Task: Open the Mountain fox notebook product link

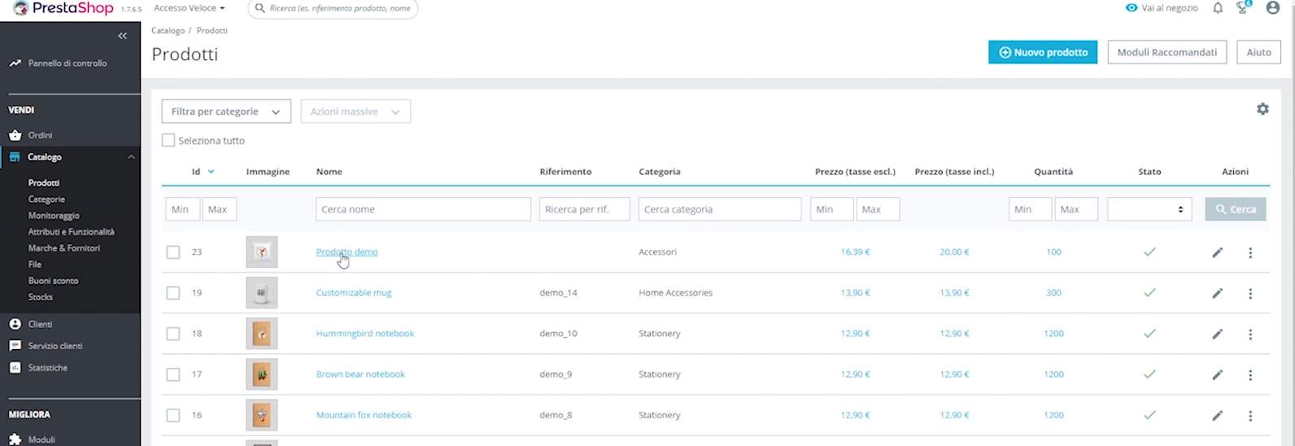Action: click(x=364, y=415)
